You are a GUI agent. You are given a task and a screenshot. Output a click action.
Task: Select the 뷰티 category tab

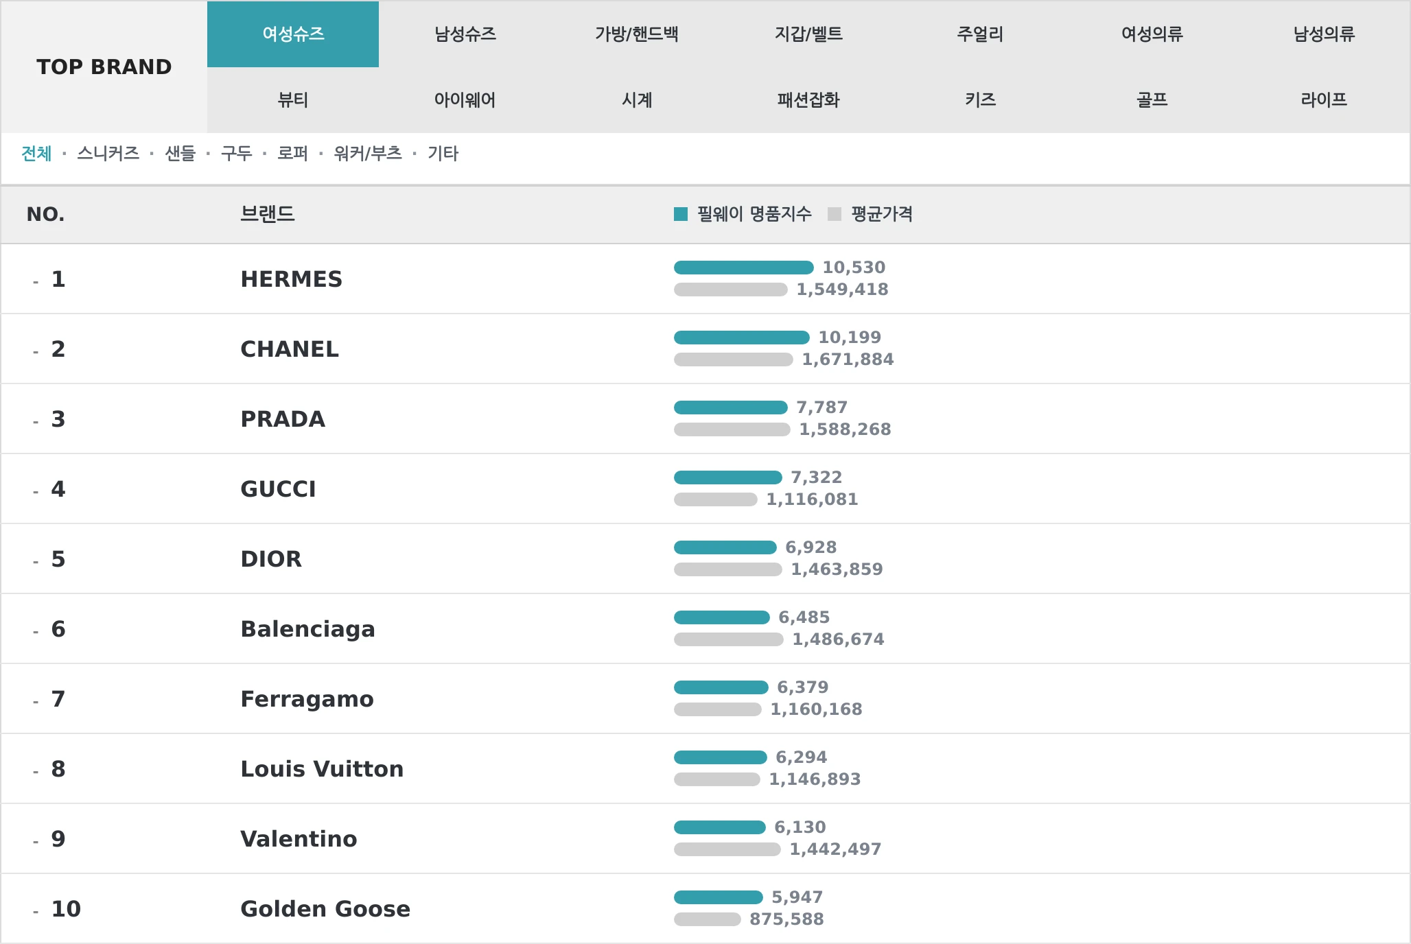pos(293,100)
